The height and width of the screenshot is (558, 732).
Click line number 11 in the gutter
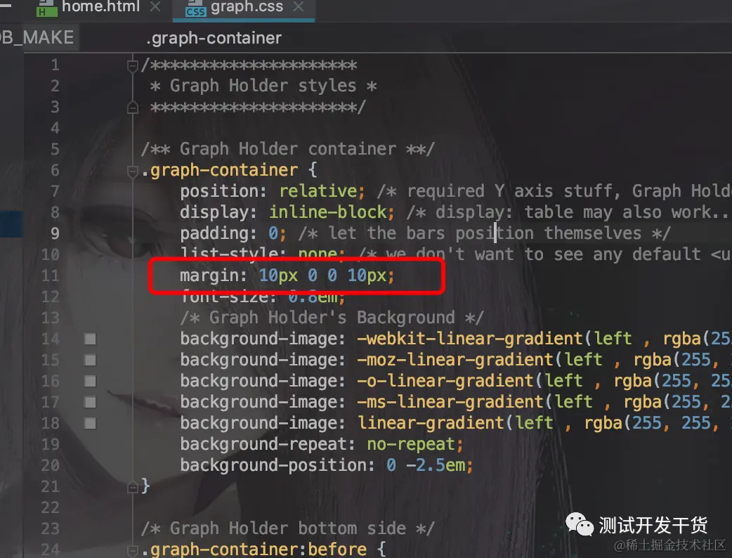click(51, 275)
